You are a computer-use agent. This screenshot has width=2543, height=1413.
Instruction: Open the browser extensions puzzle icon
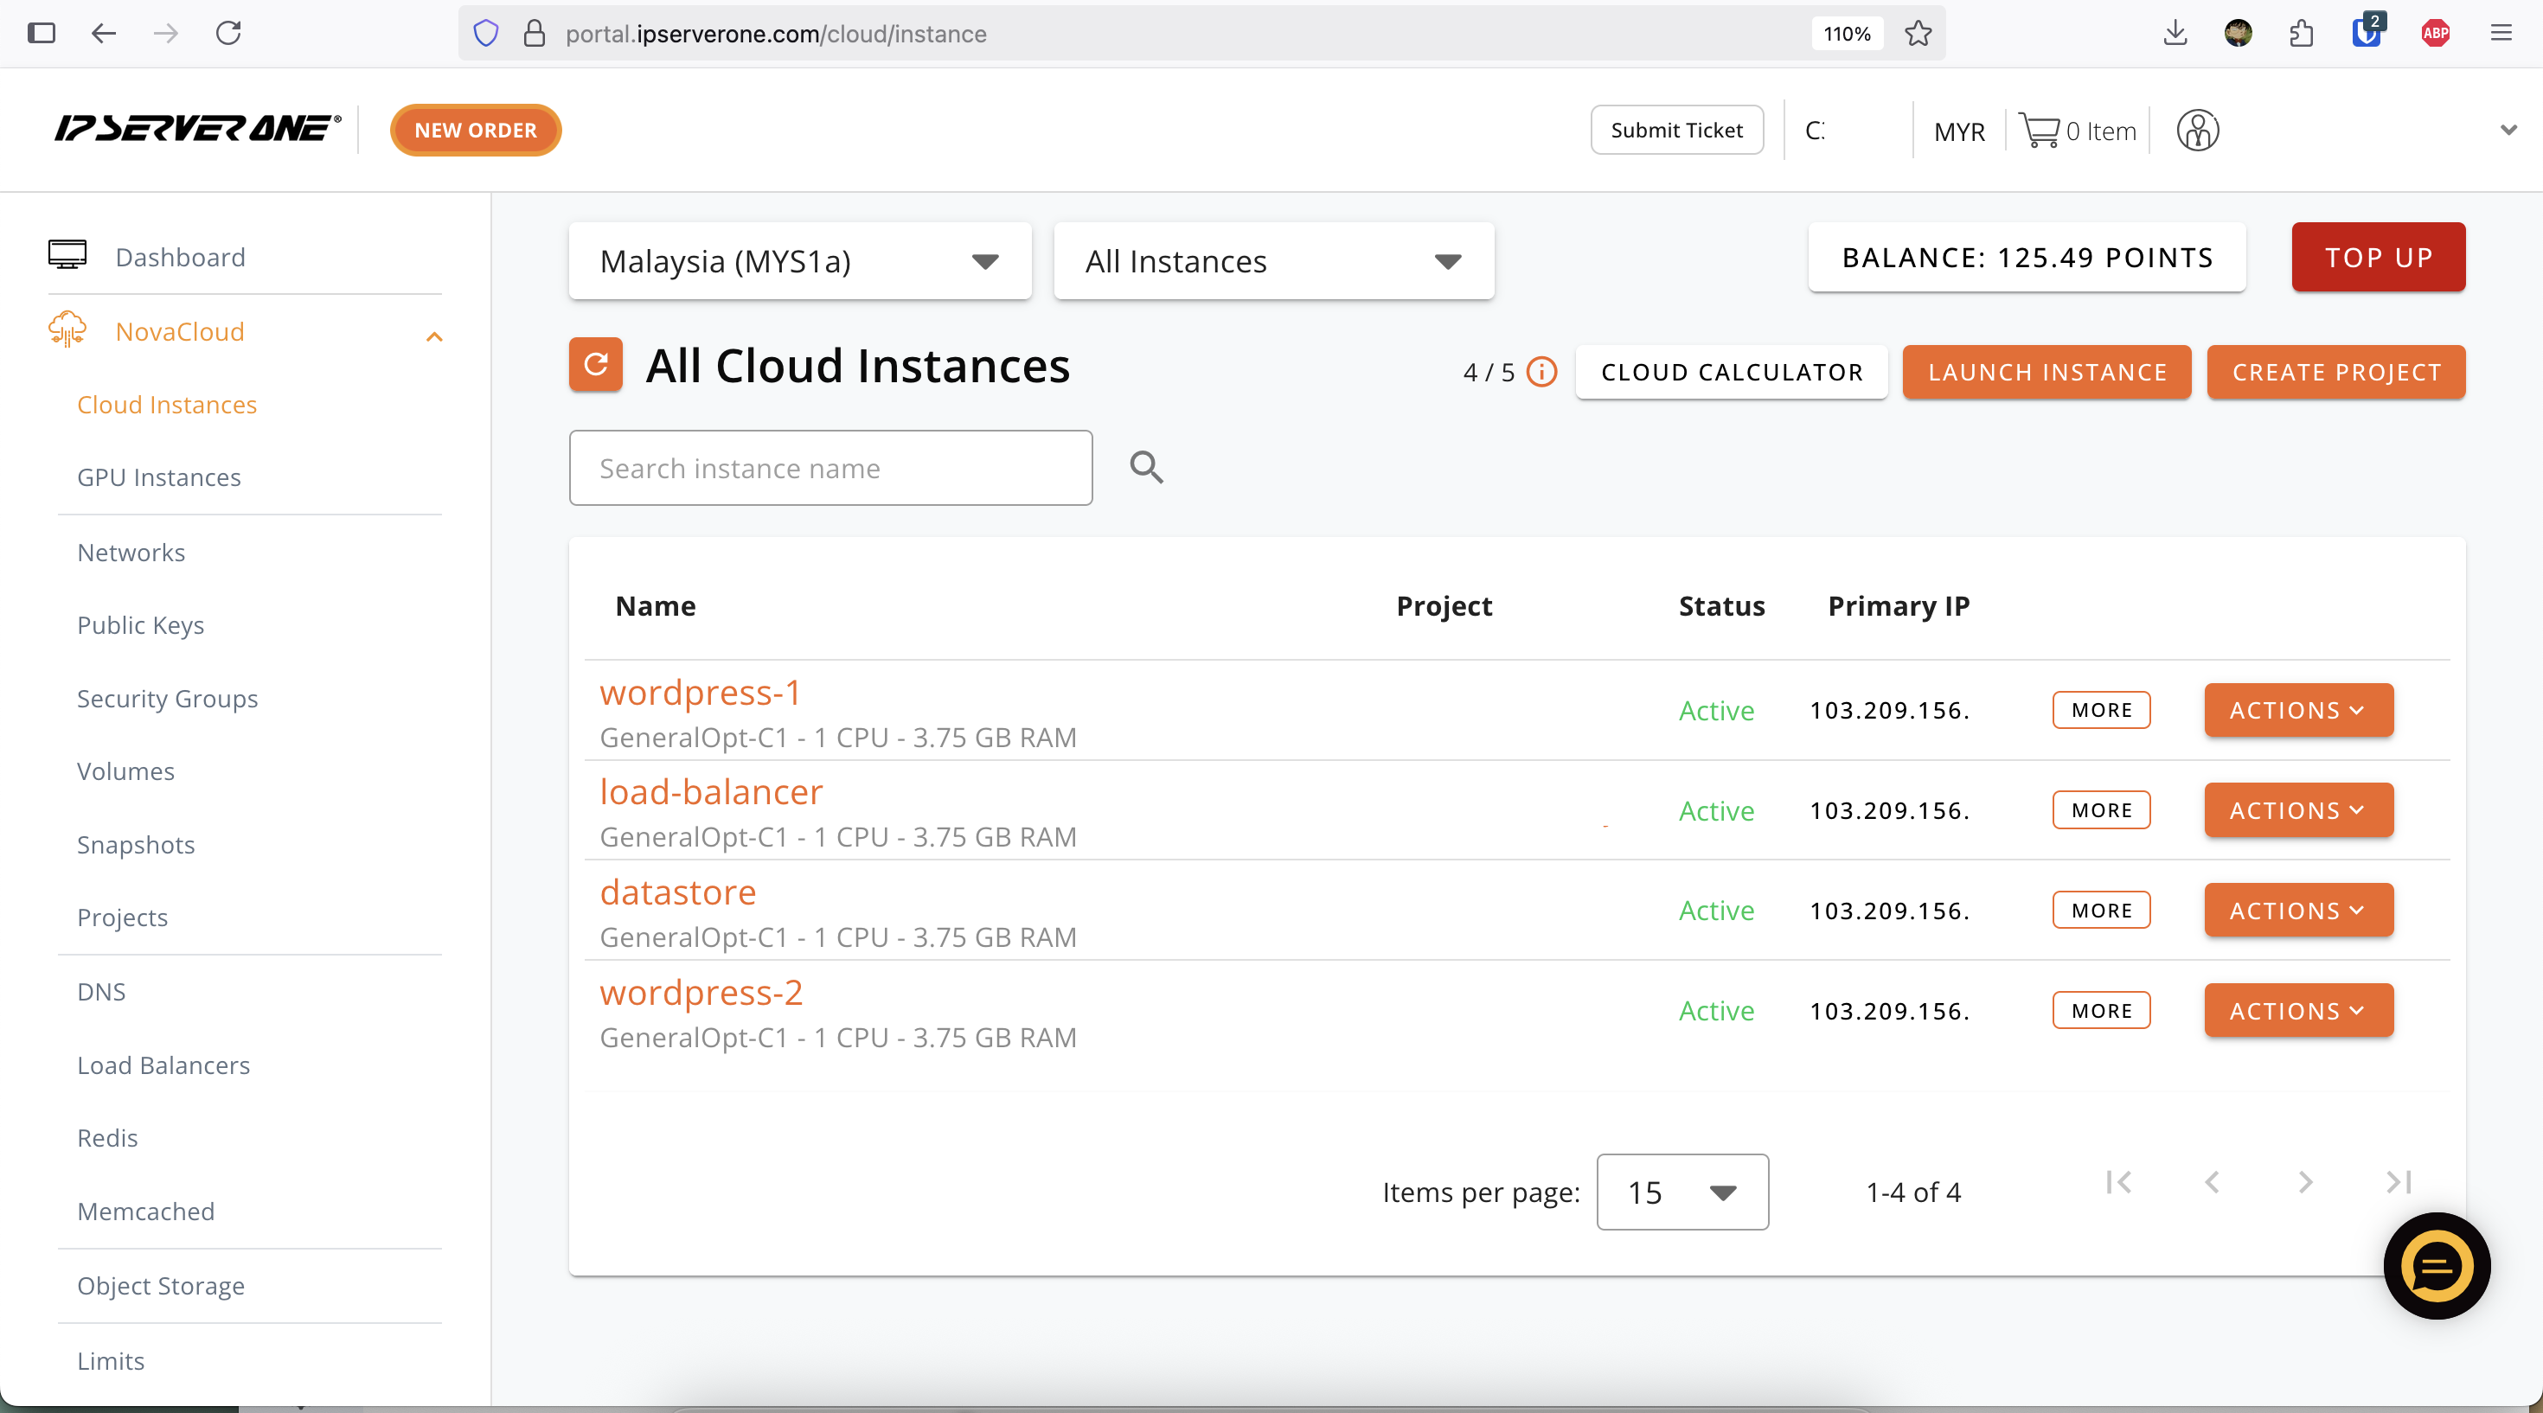tap(2301, 34)
